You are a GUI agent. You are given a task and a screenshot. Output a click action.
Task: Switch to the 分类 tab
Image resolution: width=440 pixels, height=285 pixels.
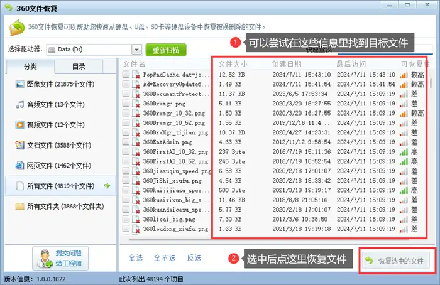pos(30,67)
